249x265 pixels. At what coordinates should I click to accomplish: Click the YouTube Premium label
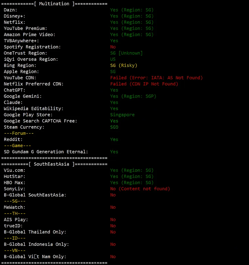coord(25,28)
